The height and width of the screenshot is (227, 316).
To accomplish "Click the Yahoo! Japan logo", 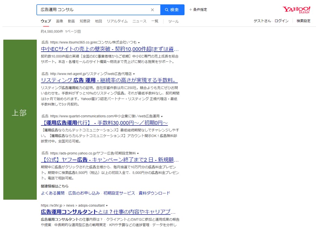I will 296,10.
